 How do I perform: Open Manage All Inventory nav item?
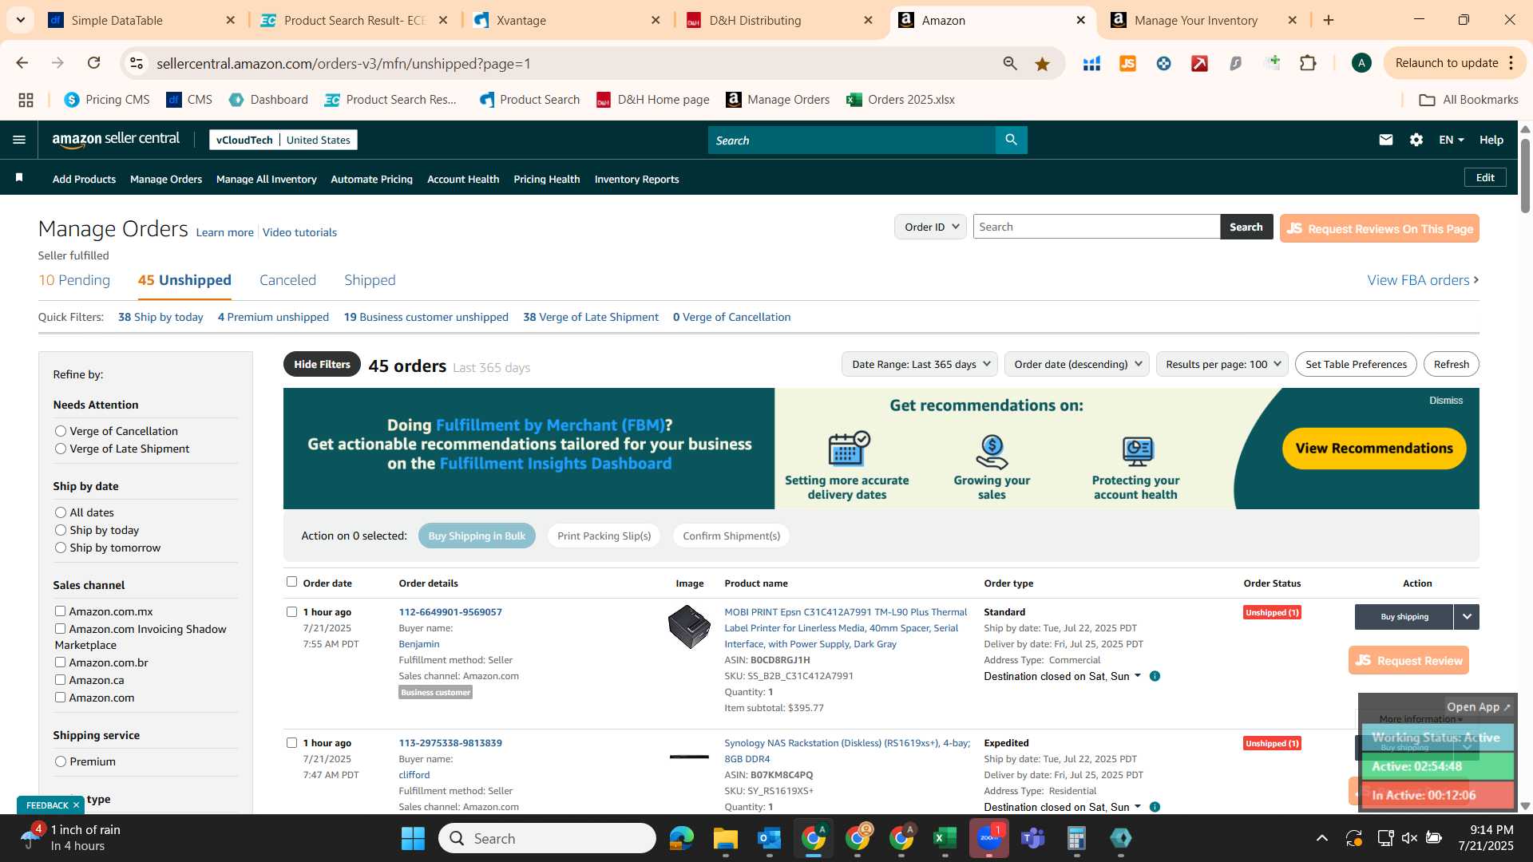tap(266, 179)
